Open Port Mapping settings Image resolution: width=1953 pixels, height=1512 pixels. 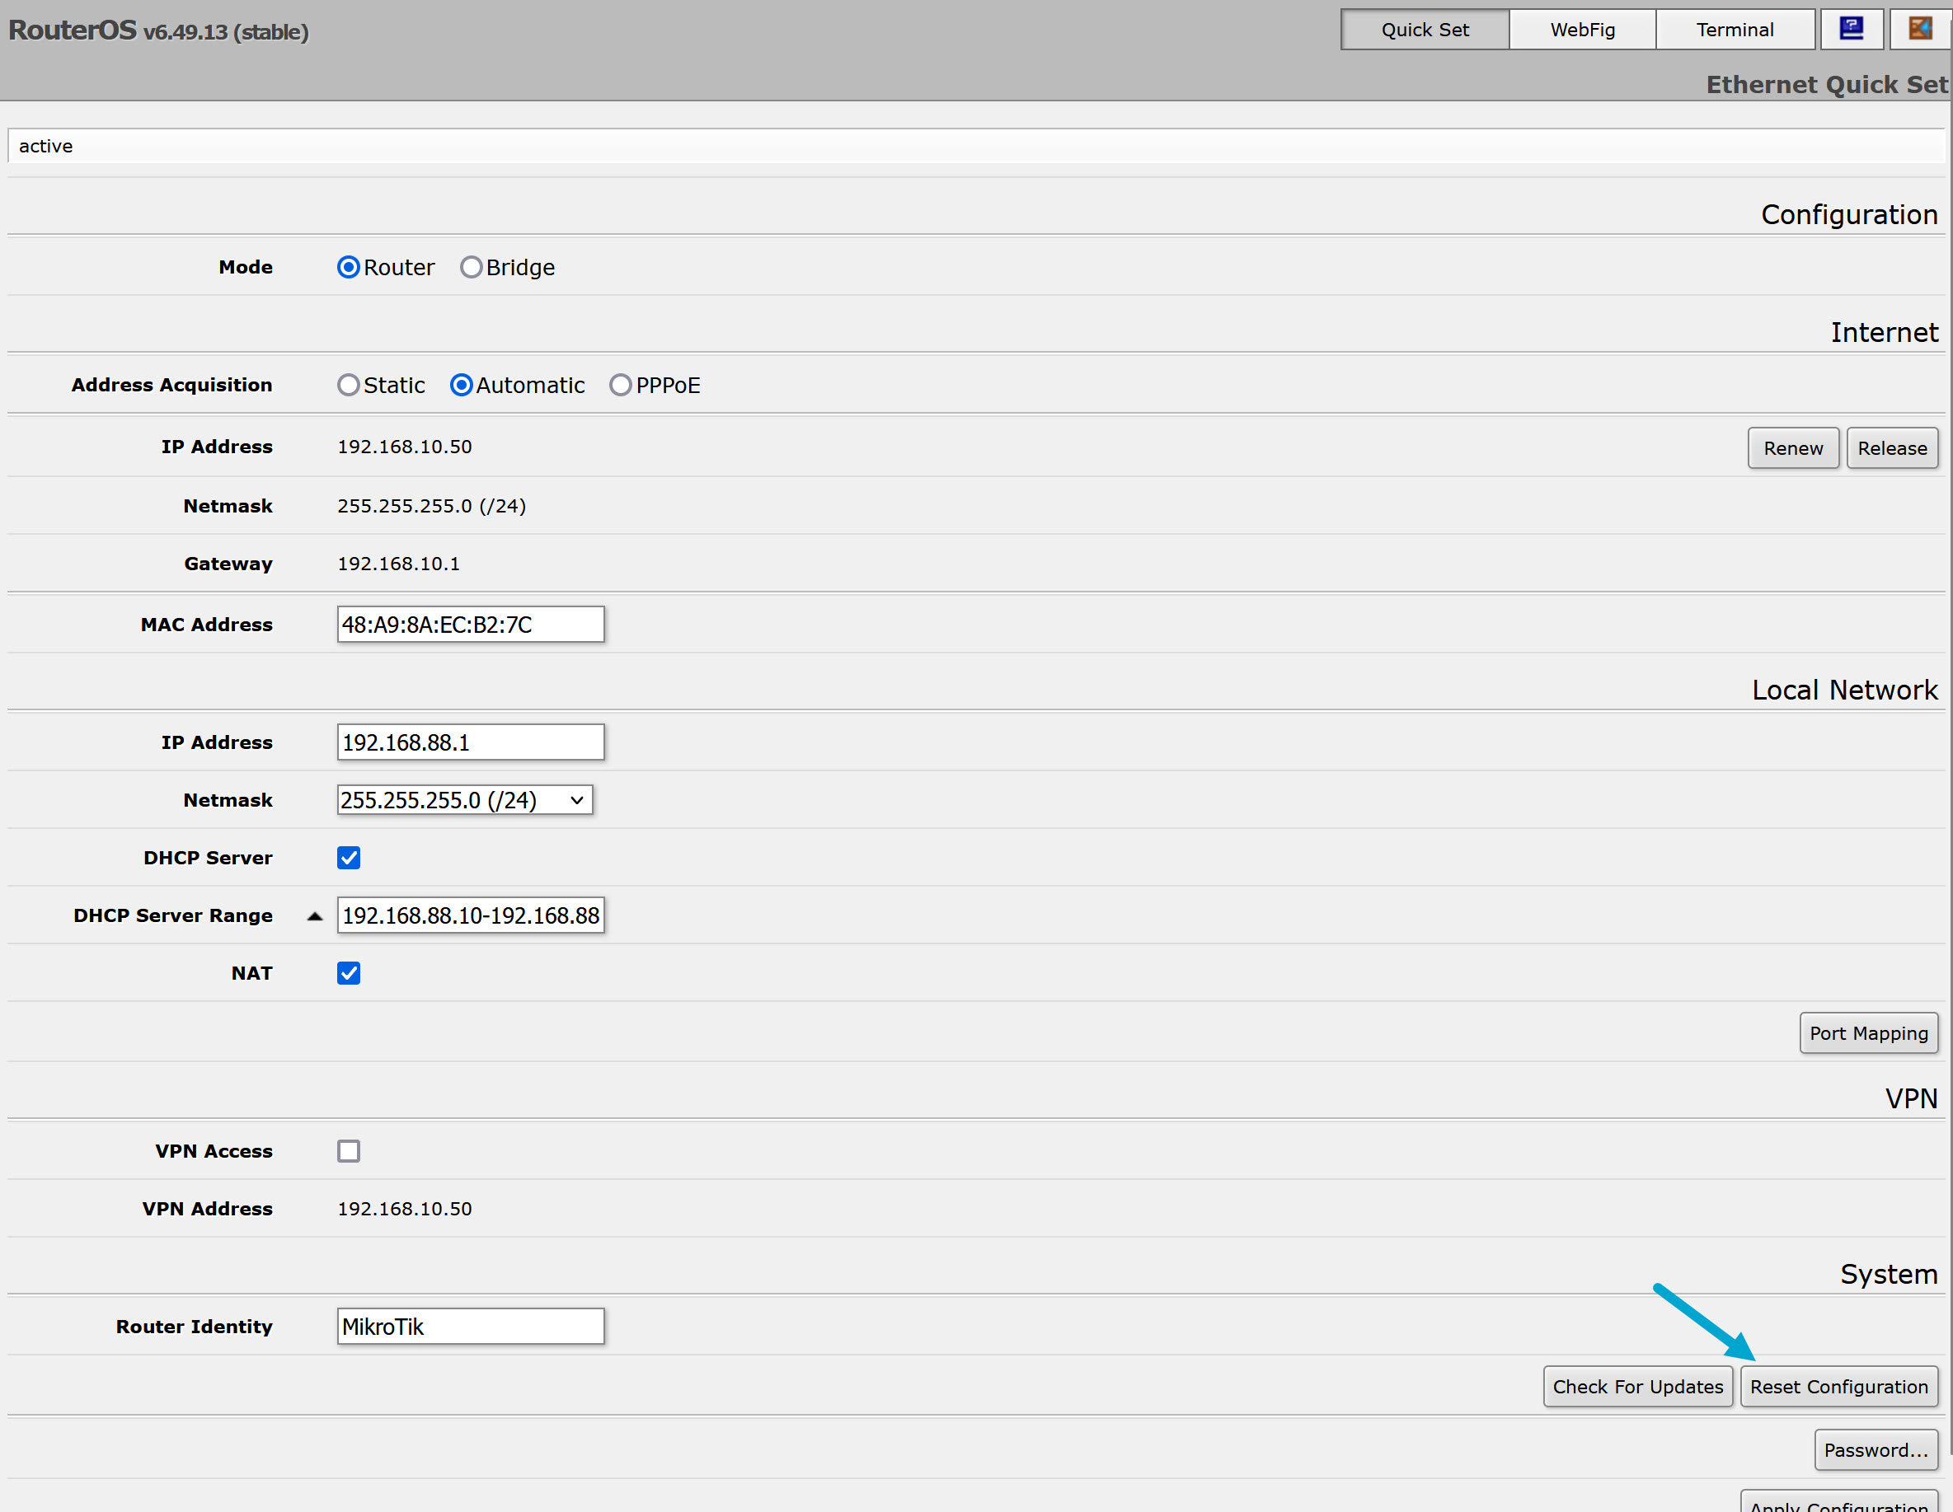click(1869, 1033)
